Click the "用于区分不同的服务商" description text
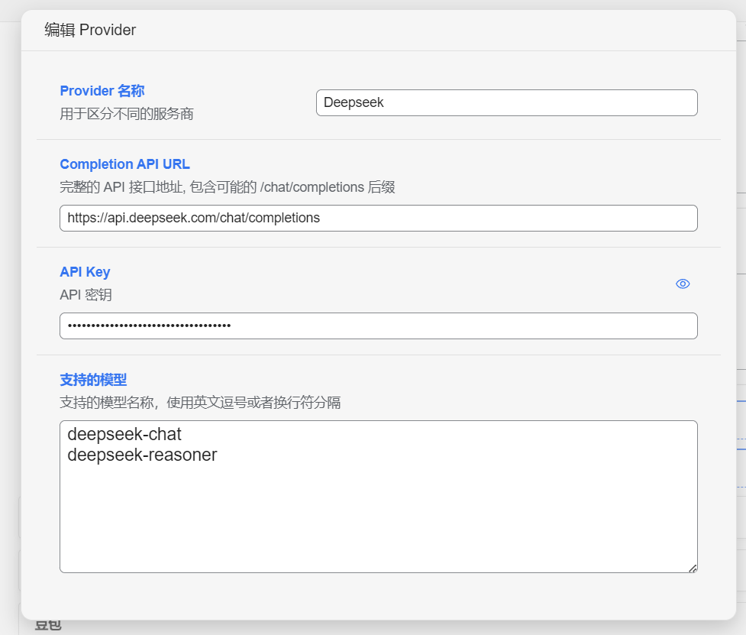The width and height of the screenshot is (746, 635). tap(127, 114)
